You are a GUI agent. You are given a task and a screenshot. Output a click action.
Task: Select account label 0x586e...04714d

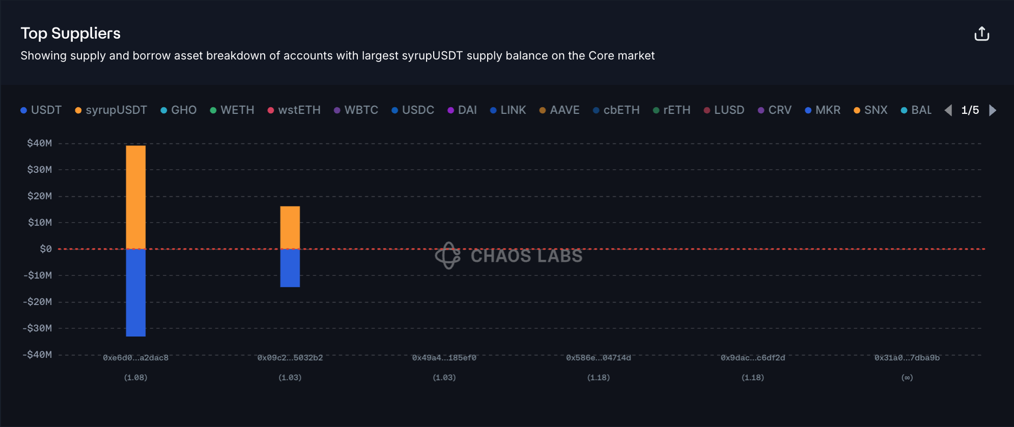click(599, 358)
